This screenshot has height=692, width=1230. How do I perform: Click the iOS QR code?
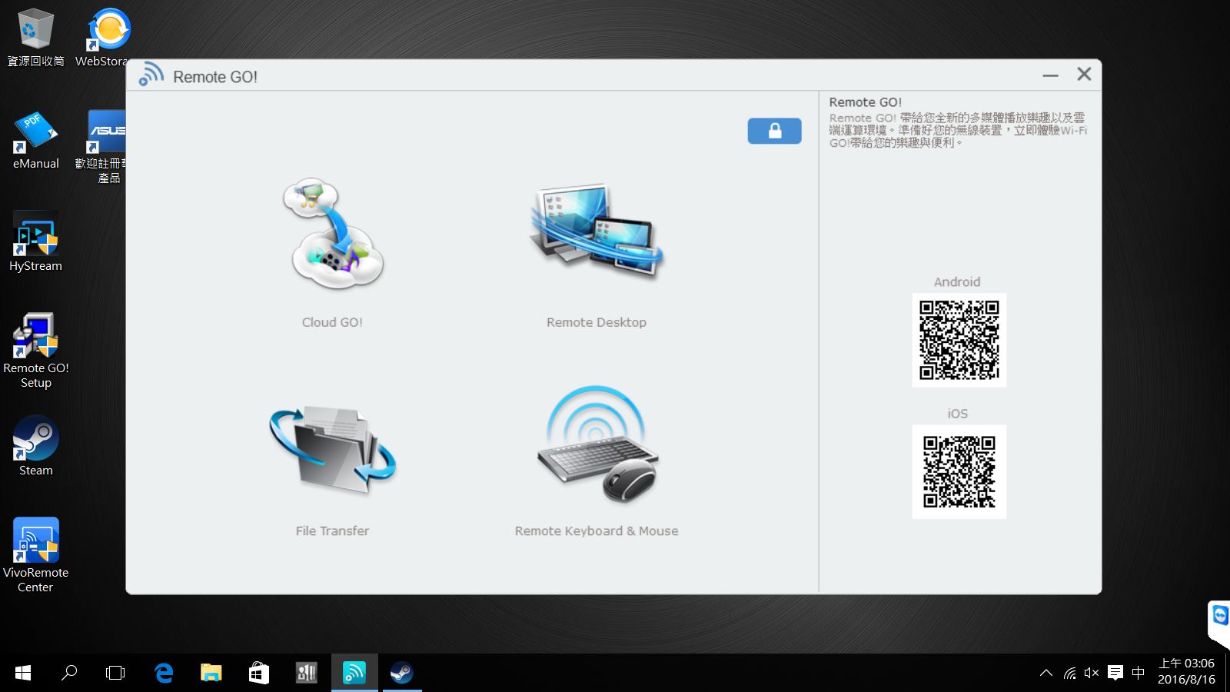[x=959, y=471]
